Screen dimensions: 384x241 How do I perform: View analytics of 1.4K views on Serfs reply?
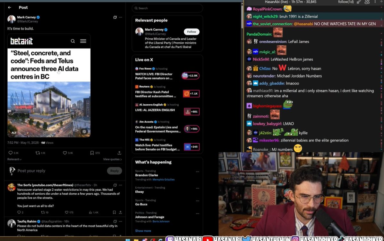94,212
